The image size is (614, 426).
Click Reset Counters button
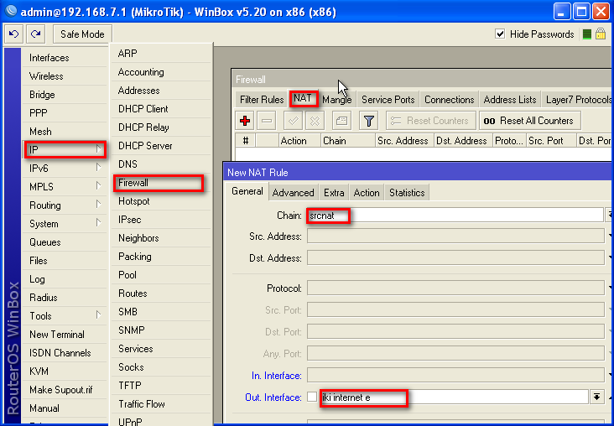[x=431, y=121]
